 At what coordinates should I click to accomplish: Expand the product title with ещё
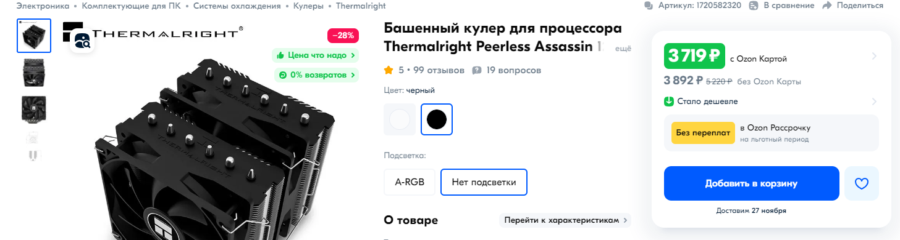[623, 47]
